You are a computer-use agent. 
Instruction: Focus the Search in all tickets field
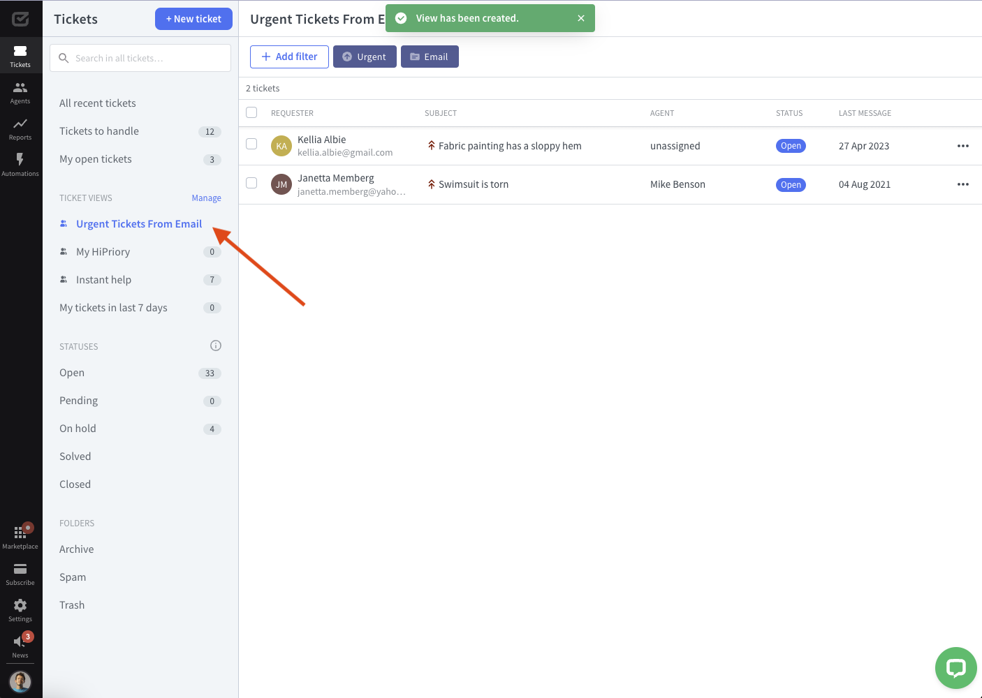[x=140, y=58]
